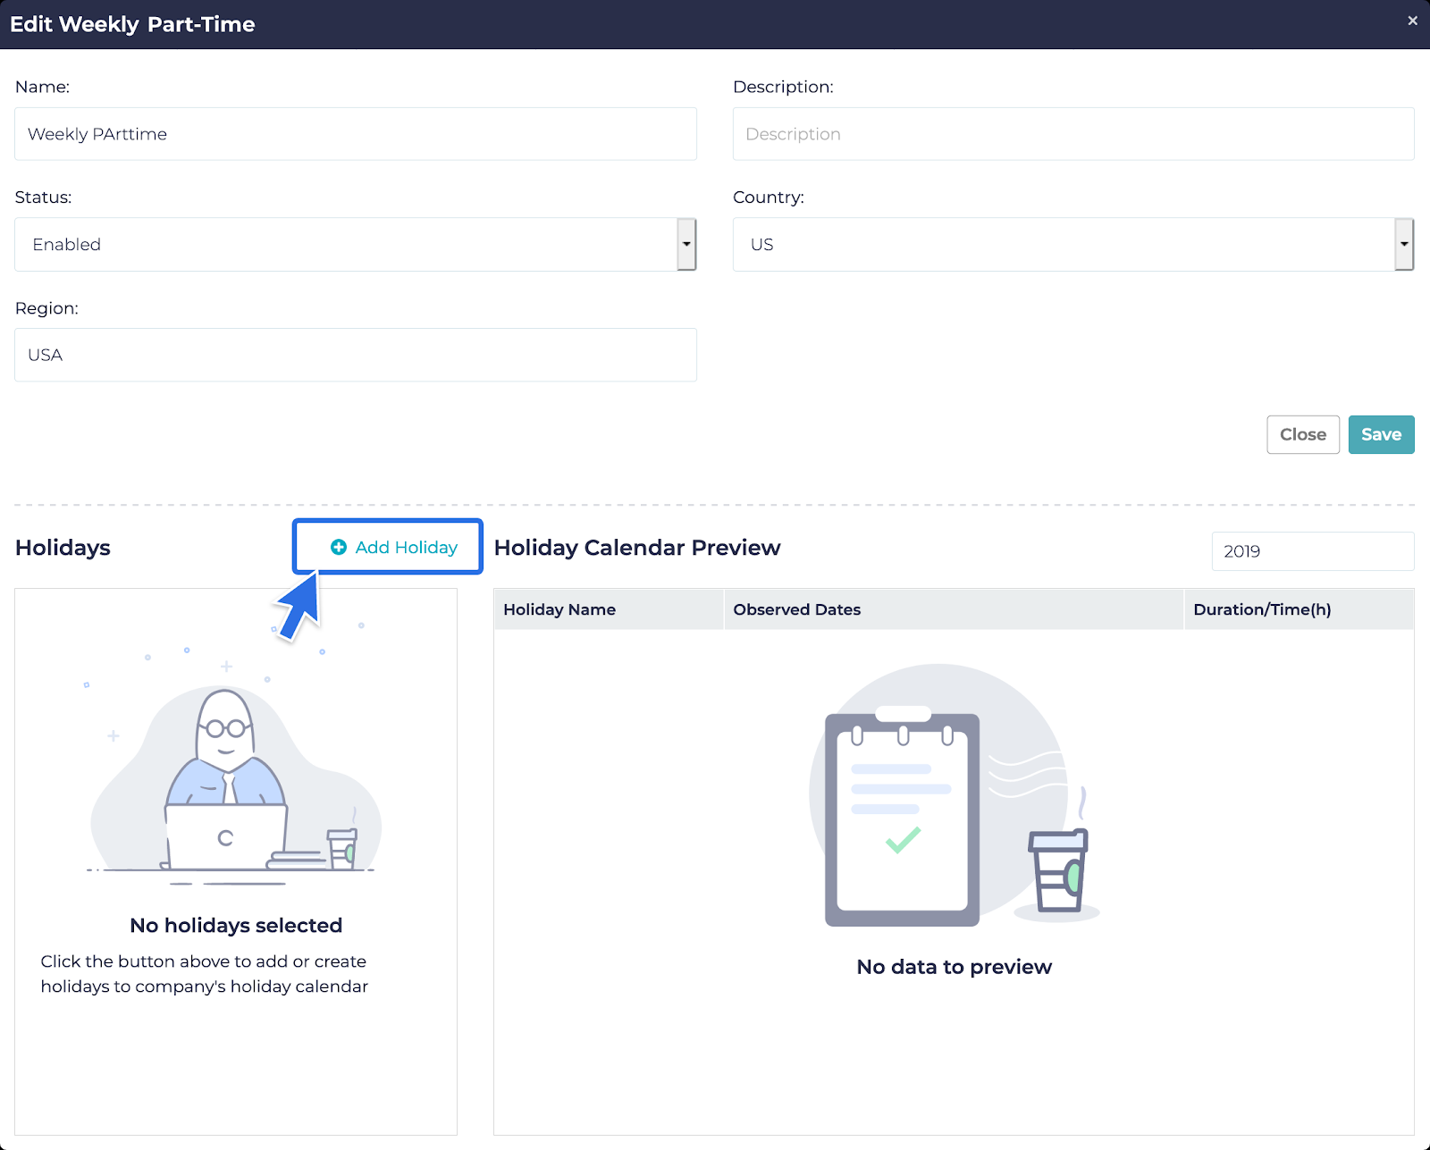Close the Edit Weekly Part-Time dialog

click(x=1412, y=21)
